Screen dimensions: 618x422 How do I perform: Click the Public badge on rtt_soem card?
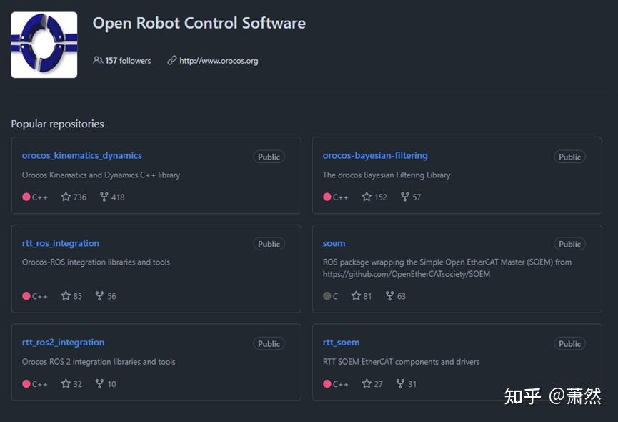[x=569, y=343]
